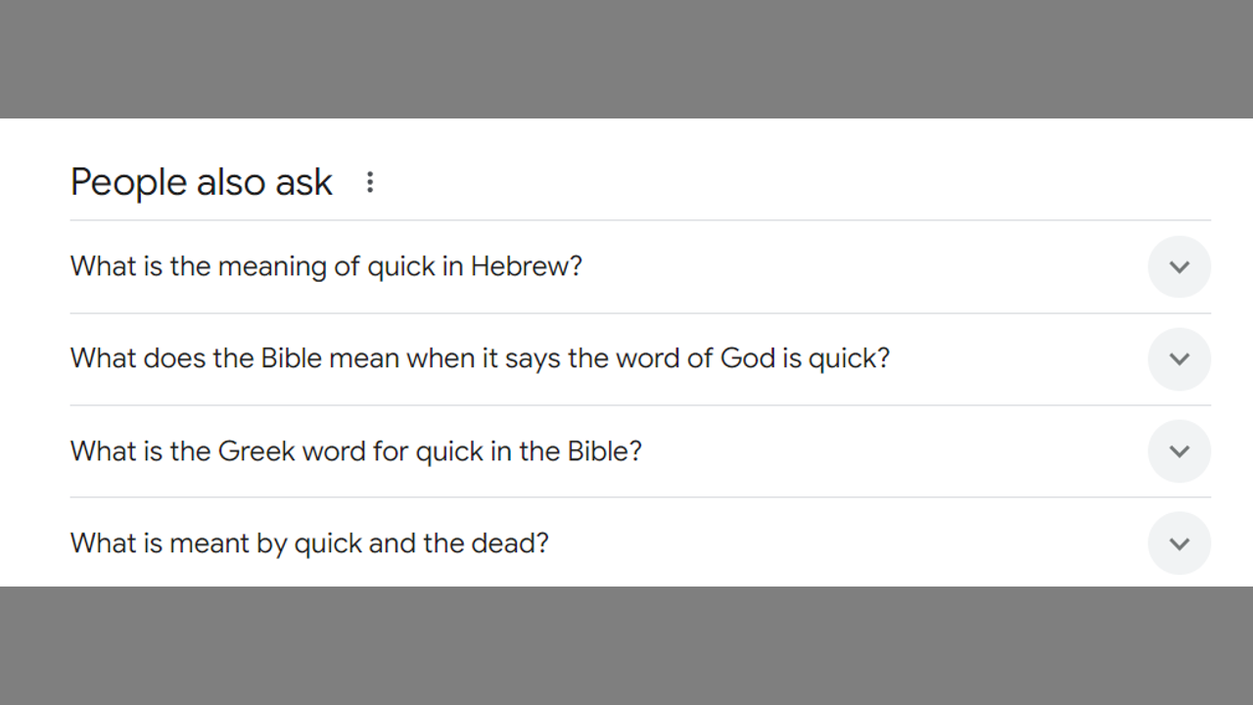Select the question about the Bible saying God's word is quick
Screen dimensions: 1253x705
pyautogui.click(x=480, y=358)
